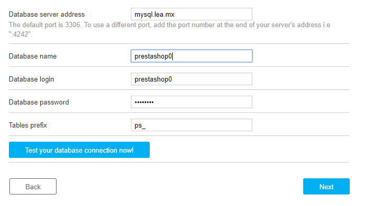Click the "Database login" label

[x=31, y=79]
